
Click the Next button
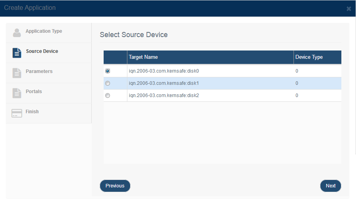point(331,186)
